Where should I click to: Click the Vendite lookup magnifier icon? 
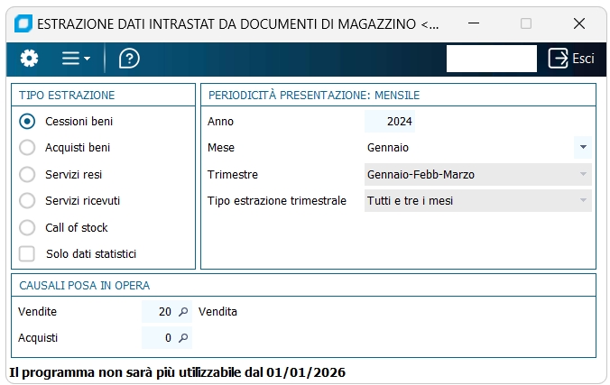pyautogui.click(x=183, y=311)
